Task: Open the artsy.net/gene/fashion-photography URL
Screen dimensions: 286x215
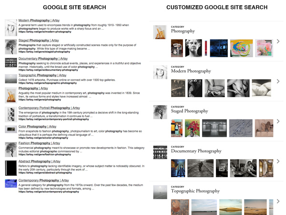Action: (x=45, y=154)
